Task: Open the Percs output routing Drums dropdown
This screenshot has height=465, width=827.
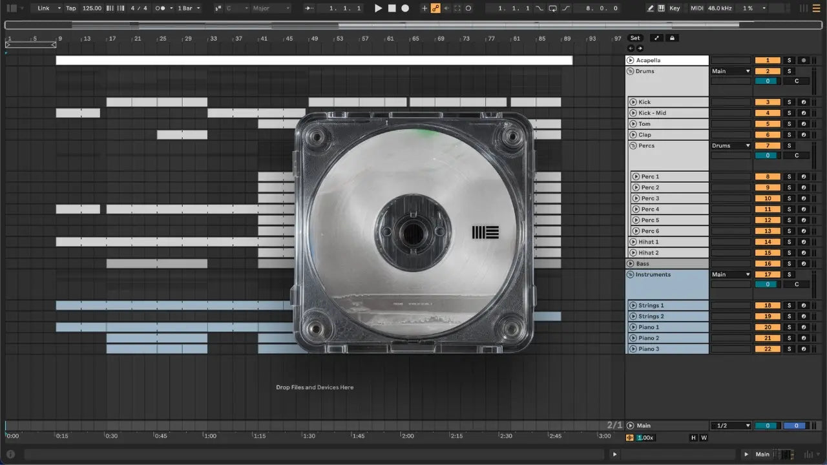Action: (731, 146)
